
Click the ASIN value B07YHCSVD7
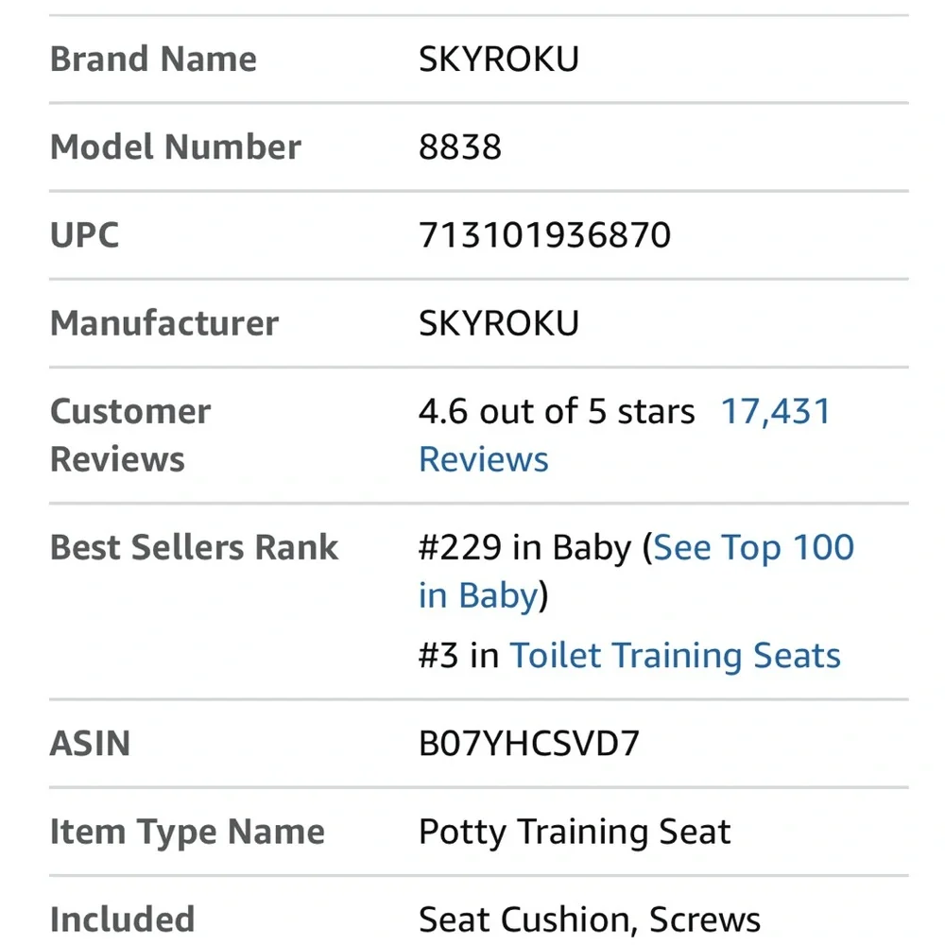(x=528, y=744)
